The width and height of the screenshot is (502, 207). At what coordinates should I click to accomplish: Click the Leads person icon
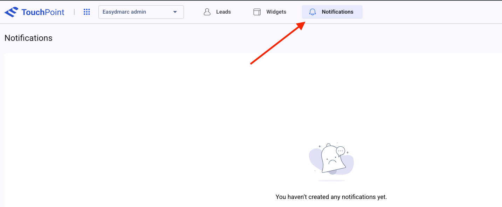[207, 12]
